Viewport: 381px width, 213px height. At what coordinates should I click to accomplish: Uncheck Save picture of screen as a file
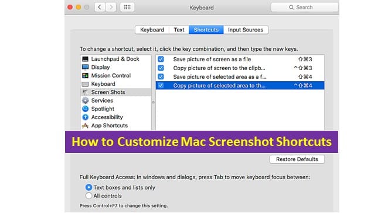coord(161,59)
